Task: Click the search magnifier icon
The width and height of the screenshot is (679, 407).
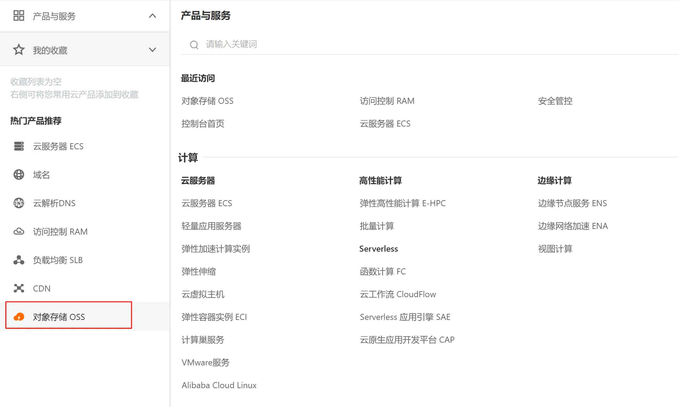Action: [194, 44]
